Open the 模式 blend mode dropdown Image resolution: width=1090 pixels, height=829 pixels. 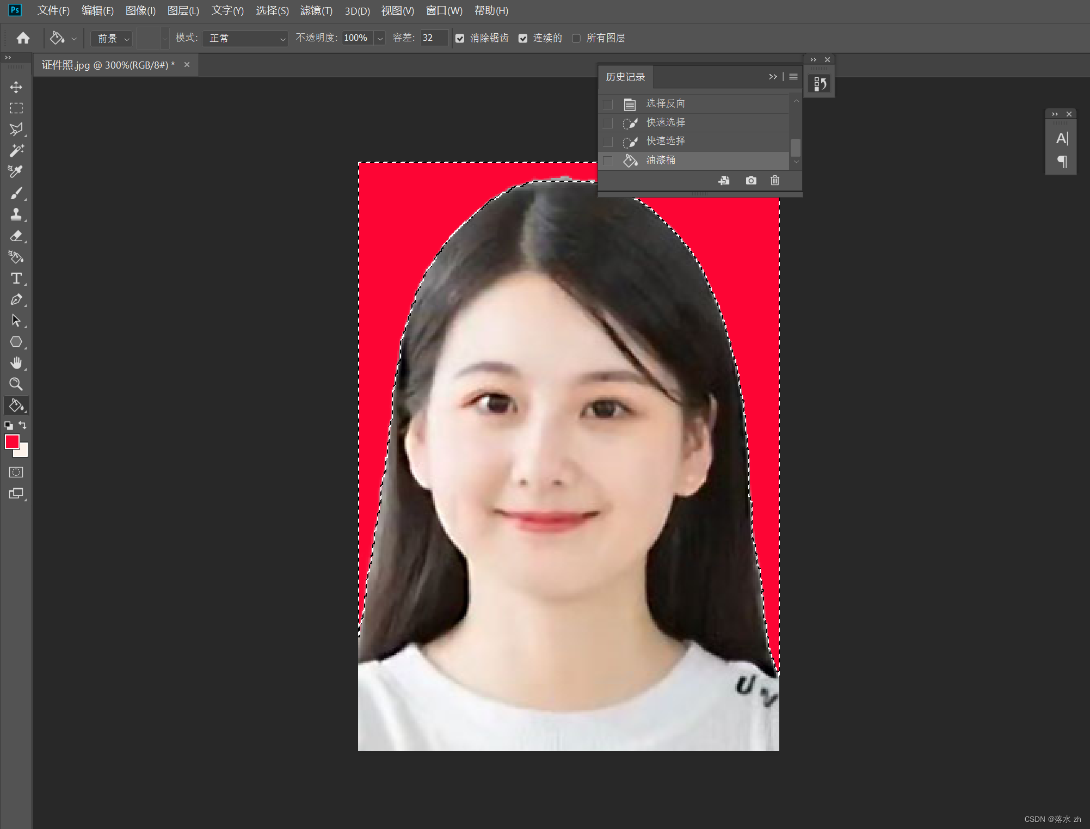click(245, 38)
